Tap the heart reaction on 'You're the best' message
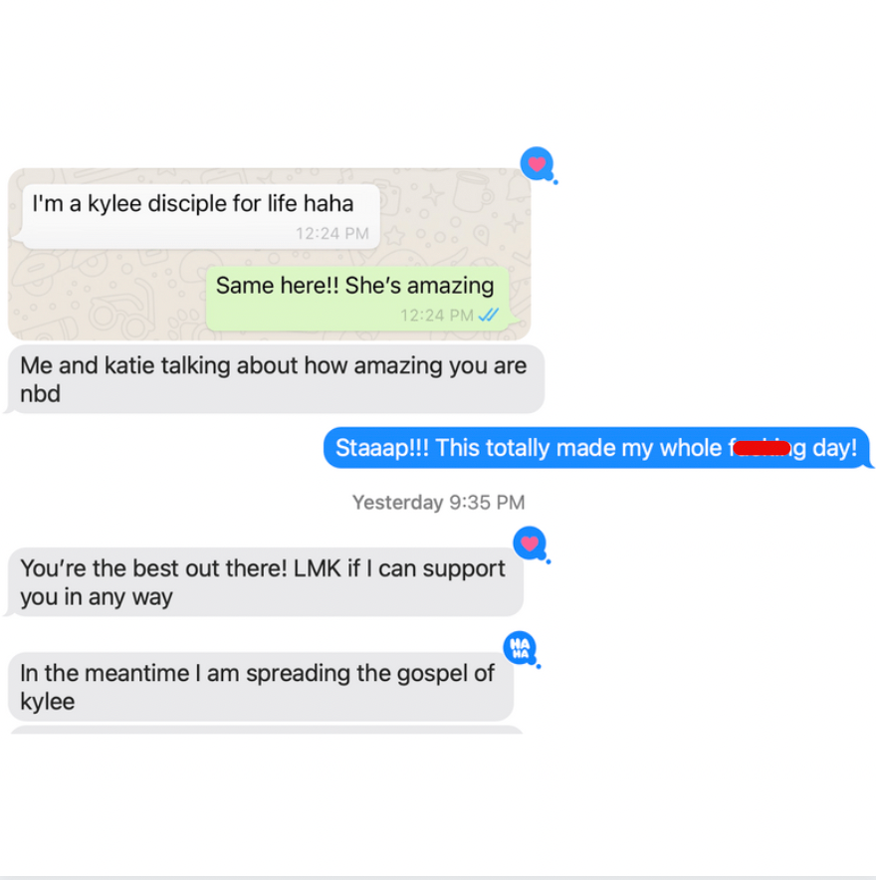This screenshot has height=880, width=876. tap(531, 544)
